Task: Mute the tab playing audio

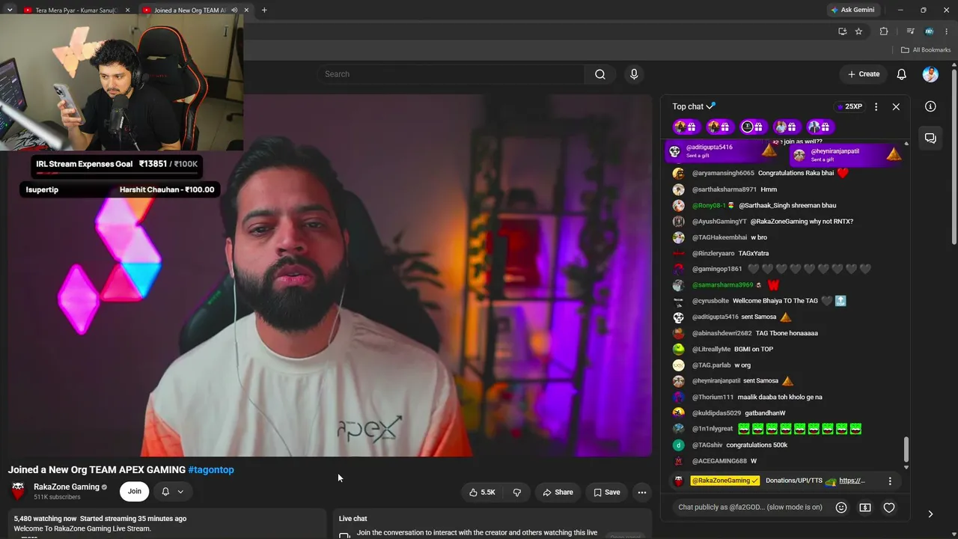Action: [234, 10]
